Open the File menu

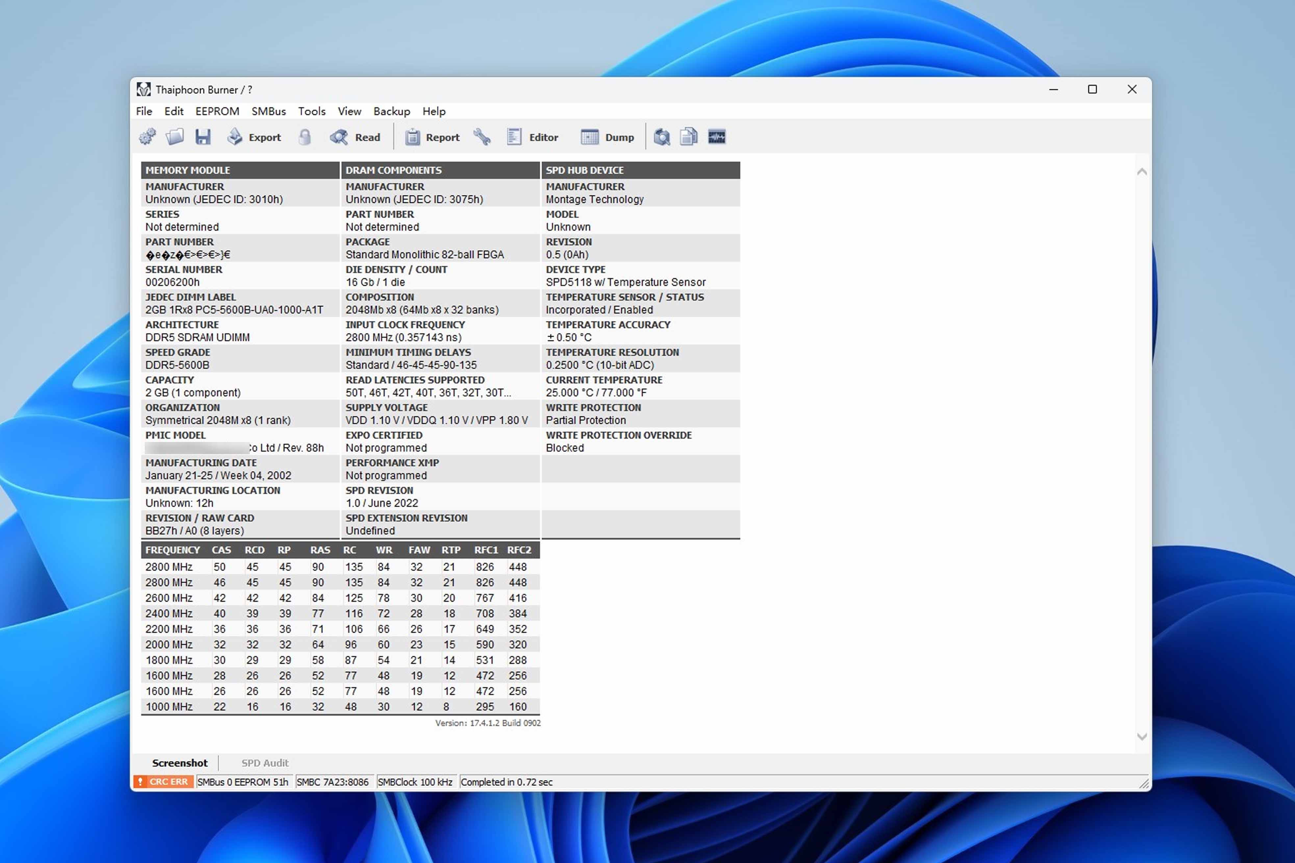[144, 111]
